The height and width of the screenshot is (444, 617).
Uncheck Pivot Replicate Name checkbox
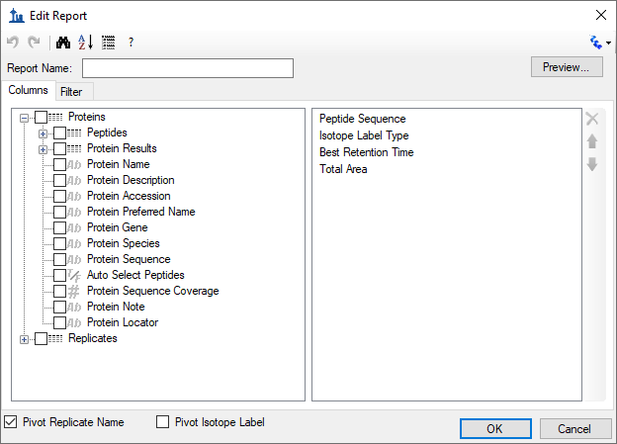(11, 422)
